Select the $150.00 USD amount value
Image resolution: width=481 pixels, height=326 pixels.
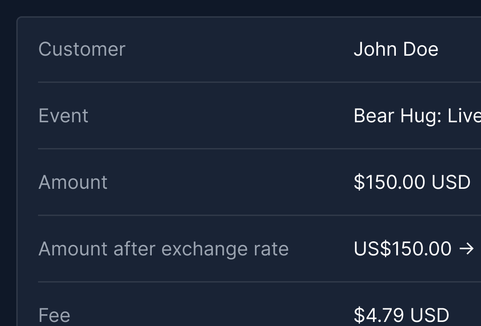[412, 182]
